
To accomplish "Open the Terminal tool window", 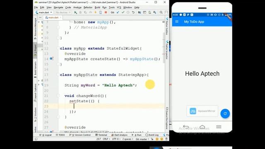I will pos(101,135).
